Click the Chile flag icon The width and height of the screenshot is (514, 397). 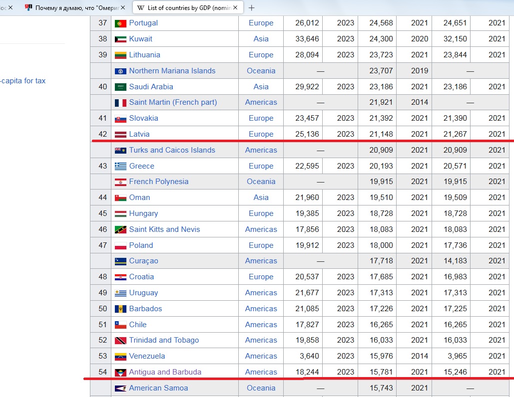pyautogui.click(x=120, y=325)
